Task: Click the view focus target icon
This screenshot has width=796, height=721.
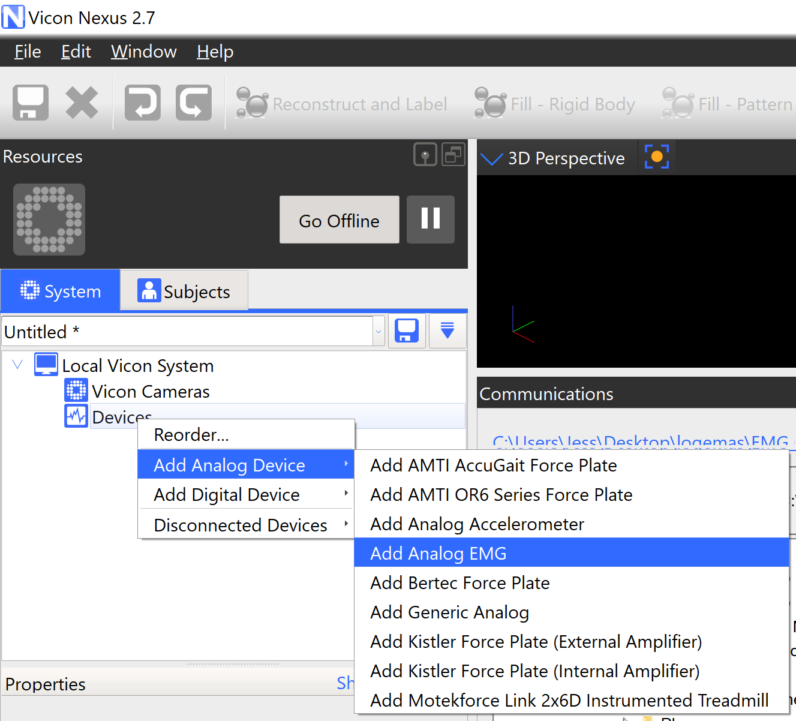Action: click(x=656, y=157)
